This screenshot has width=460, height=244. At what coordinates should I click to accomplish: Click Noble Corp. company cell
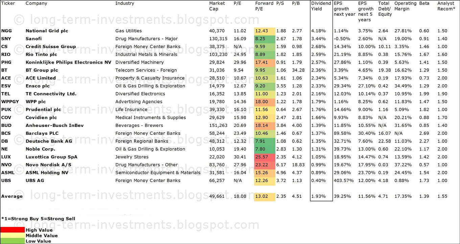pos(40,149)
